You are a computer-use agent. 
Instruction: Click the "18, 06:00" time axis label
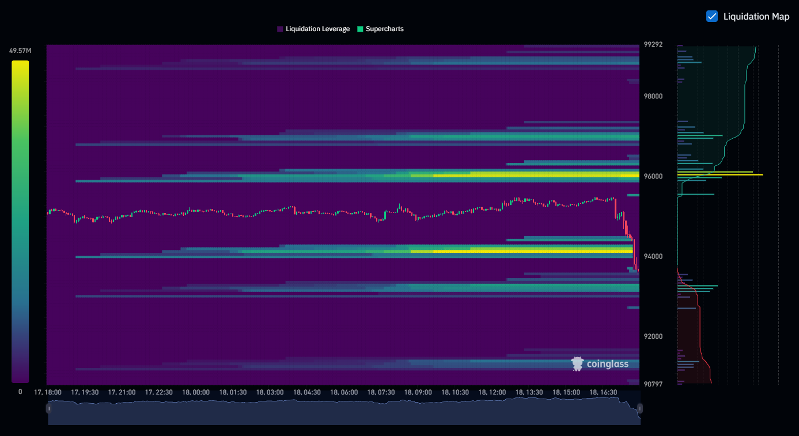344,392
